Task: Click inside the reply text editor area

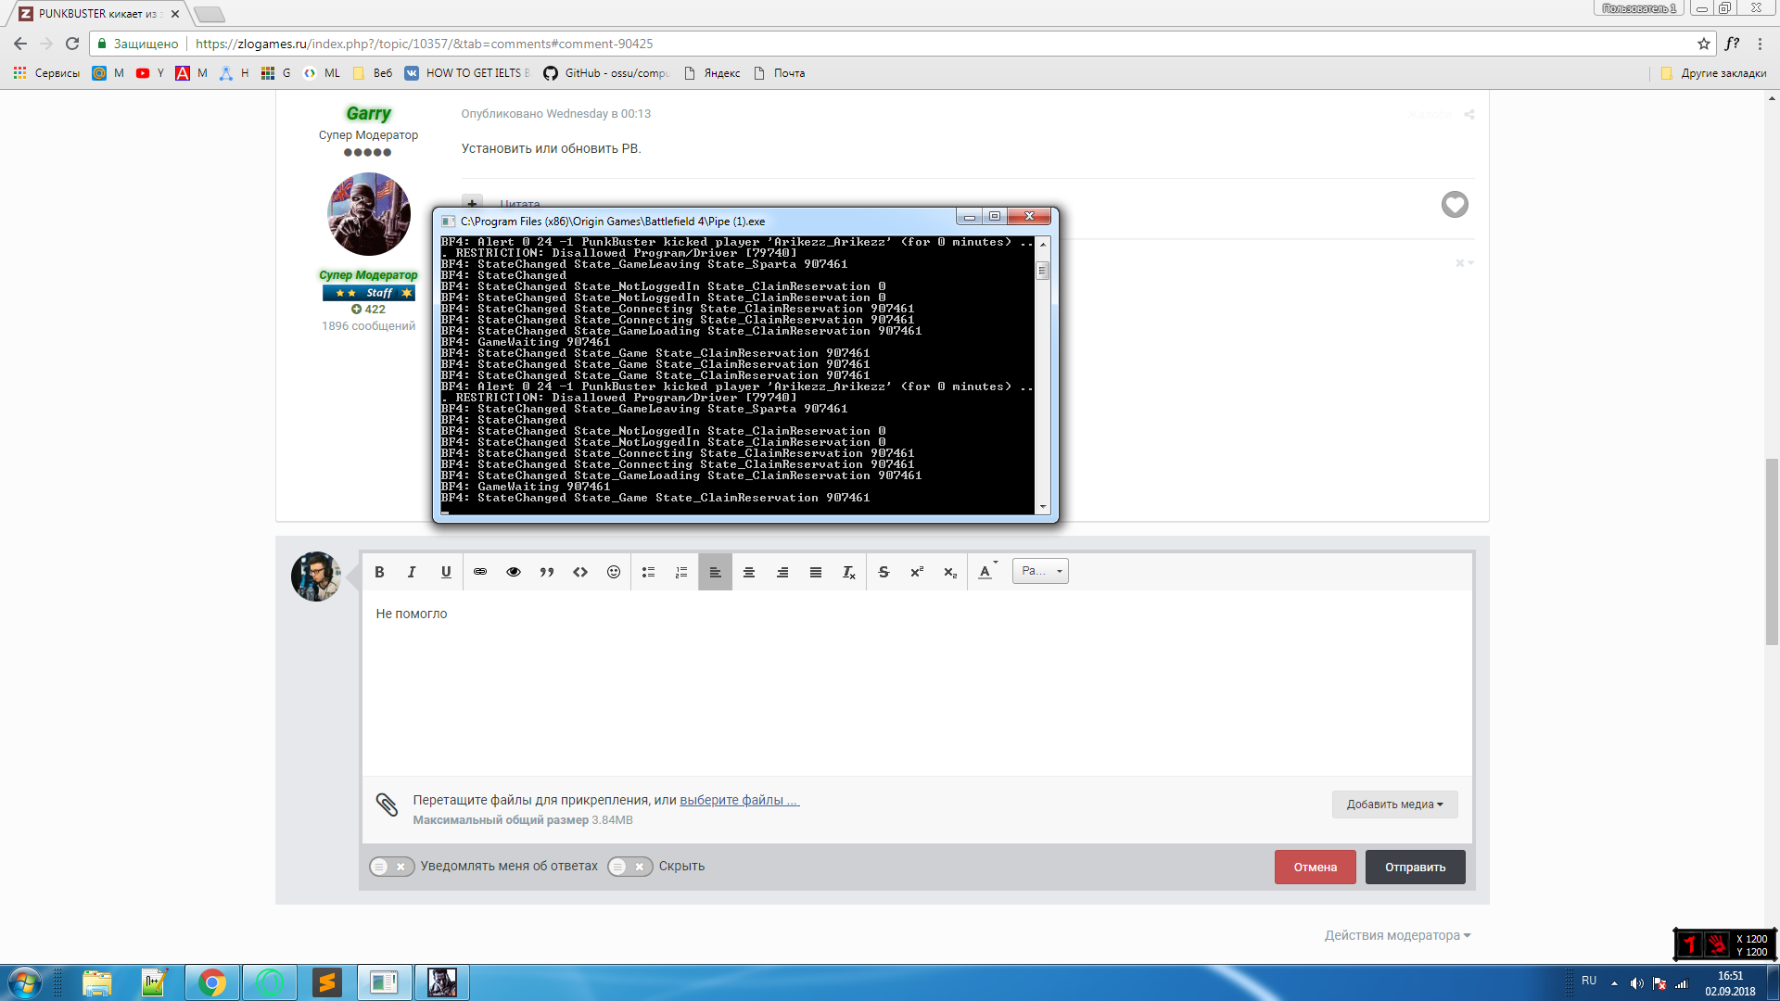Action: (x=916, y=683)
